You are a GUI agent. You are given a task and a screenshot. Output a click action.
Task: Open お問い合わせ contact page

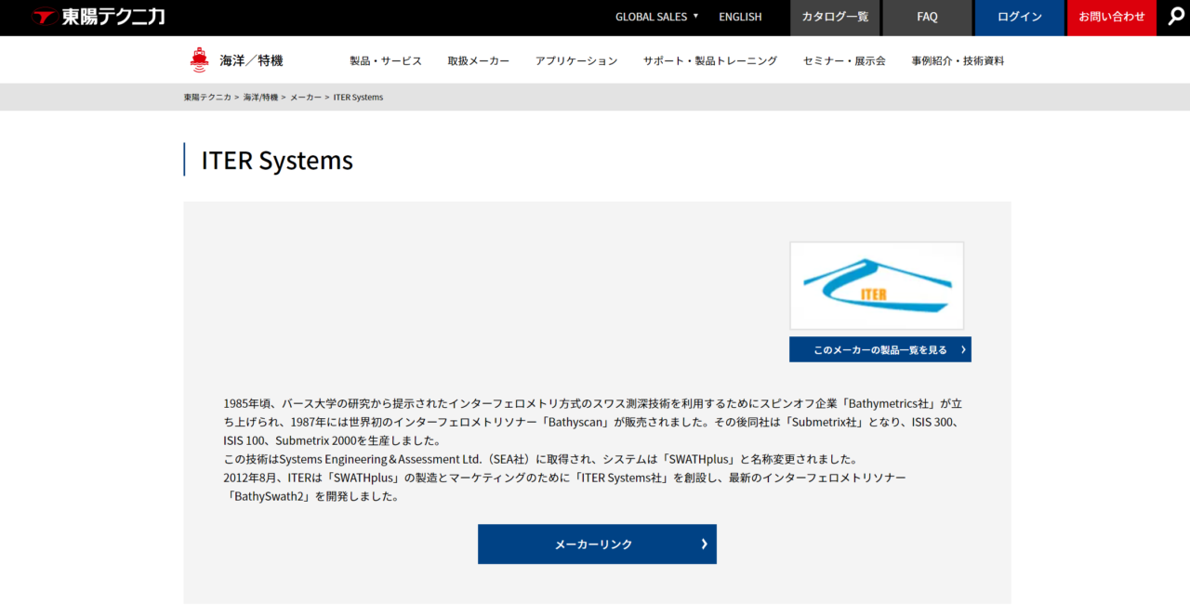[x=1111, y=17]
